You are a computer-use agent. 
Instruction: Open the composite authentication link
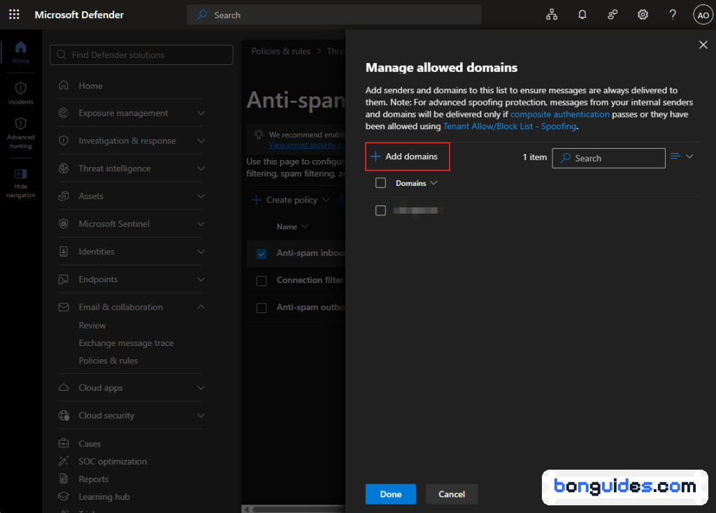560,114
